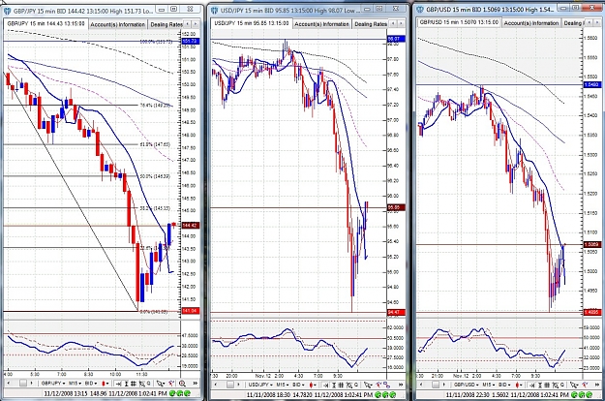Toggle the grid icon in GBP/USD toolbar

tap(547, 385)
